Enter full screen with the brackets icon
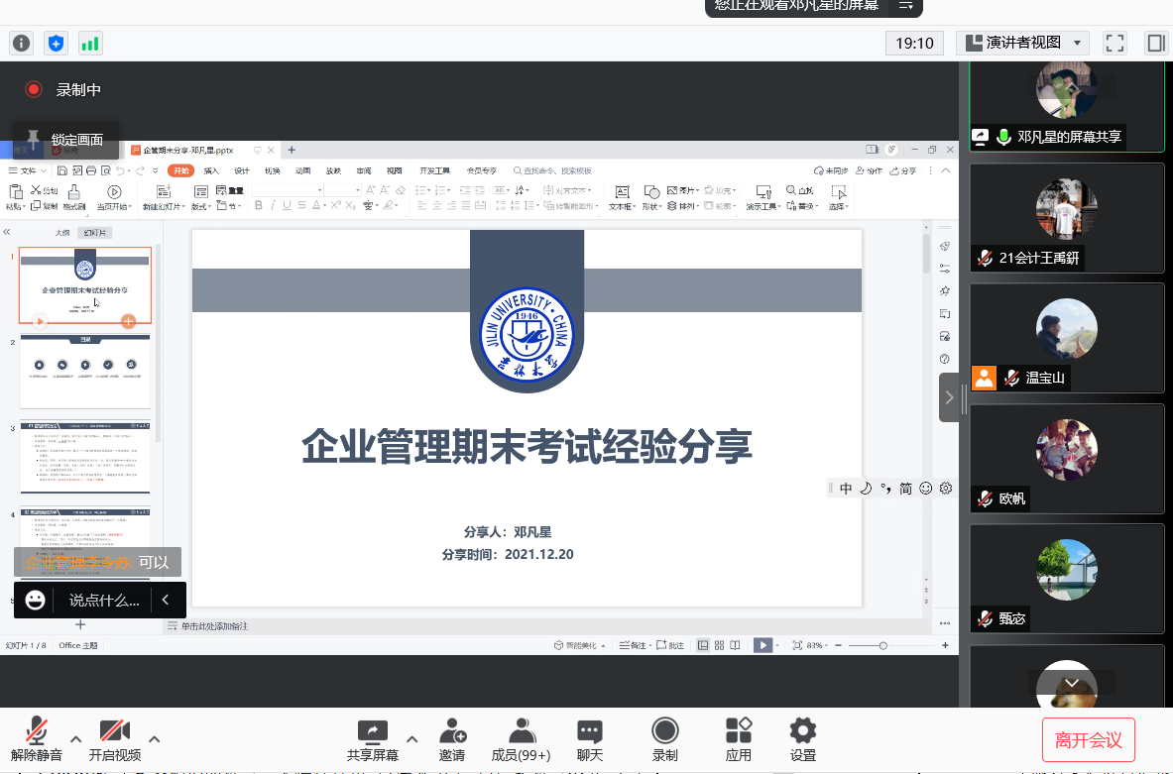 (x=1114, y=44)
